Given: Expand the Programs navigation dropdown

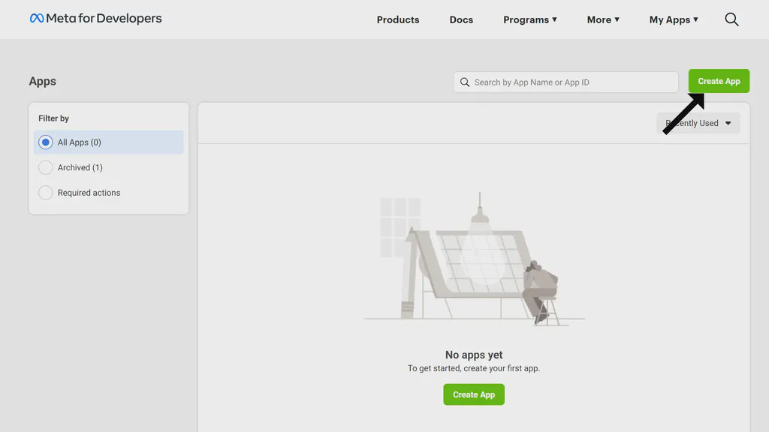Looking at the screenshot, I should point(530,20).
